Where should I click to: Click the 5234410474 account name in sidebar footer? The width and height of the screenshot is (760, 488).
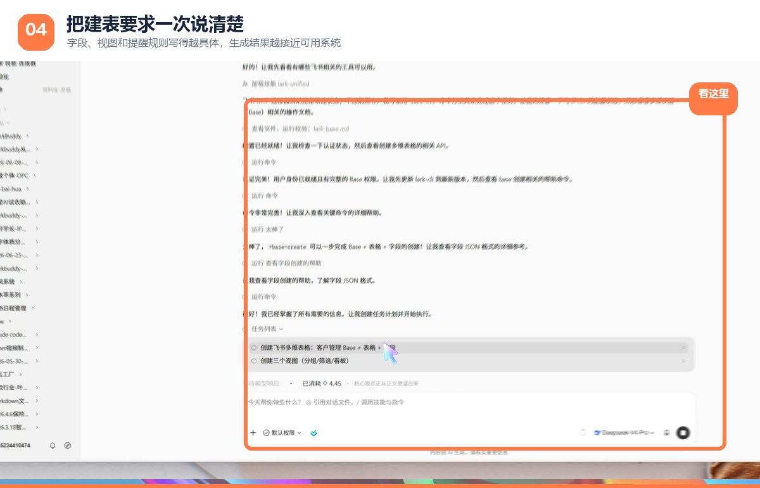(x=15, y=446)
